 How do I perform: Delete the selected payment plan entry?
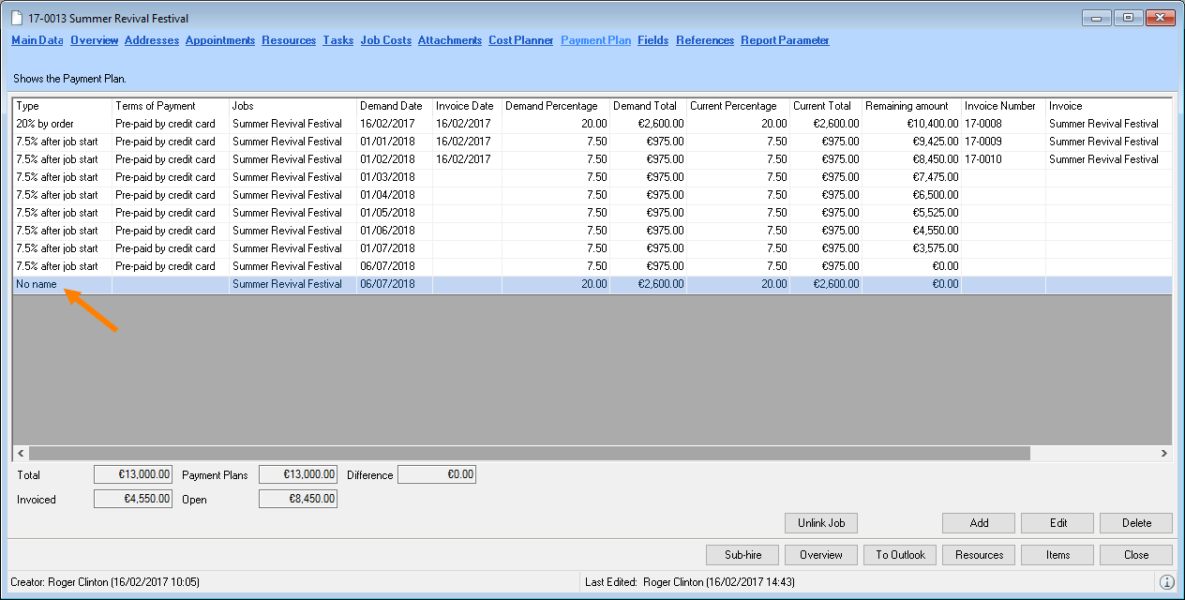(1136, 523)
